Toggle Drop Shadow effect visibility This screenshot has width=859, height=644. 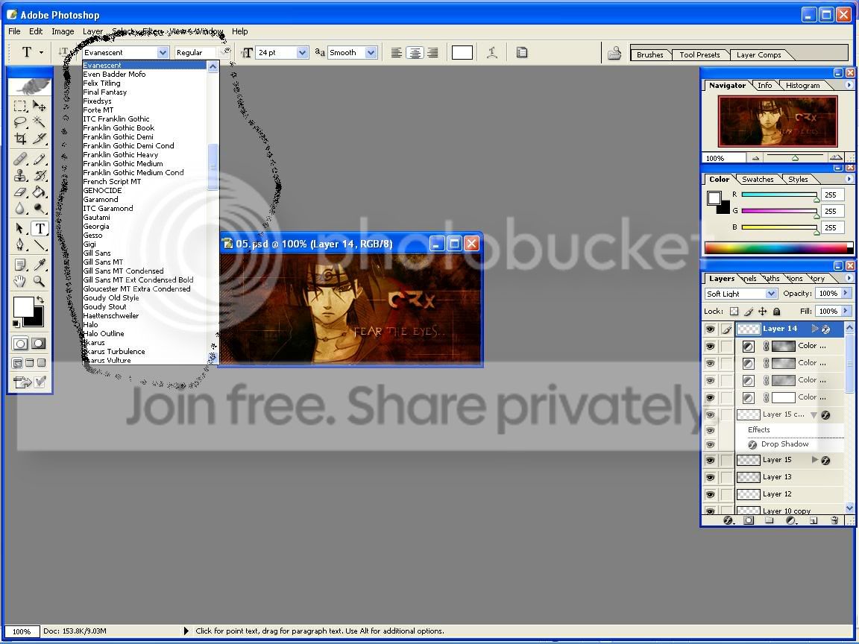click(710, 444)
